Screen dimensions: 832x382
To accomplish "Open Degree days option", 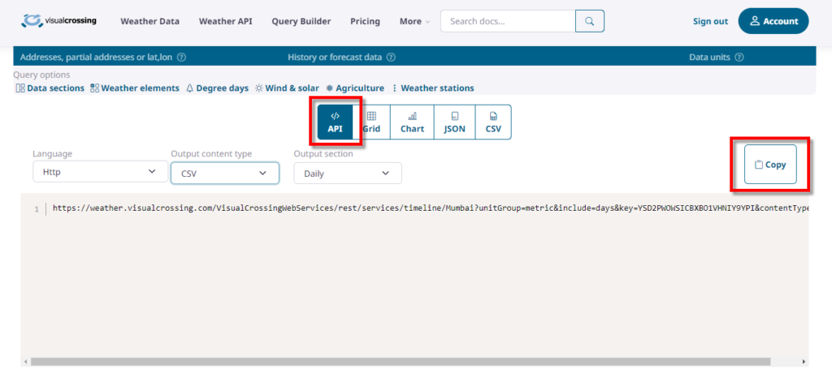I will click(x=217, y=88).
